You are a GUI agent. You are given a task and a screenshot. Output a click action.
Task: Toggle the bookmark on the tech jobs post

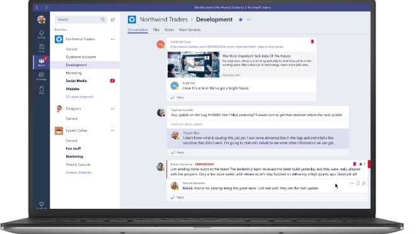pyautogui.click(x=312, y=42)
